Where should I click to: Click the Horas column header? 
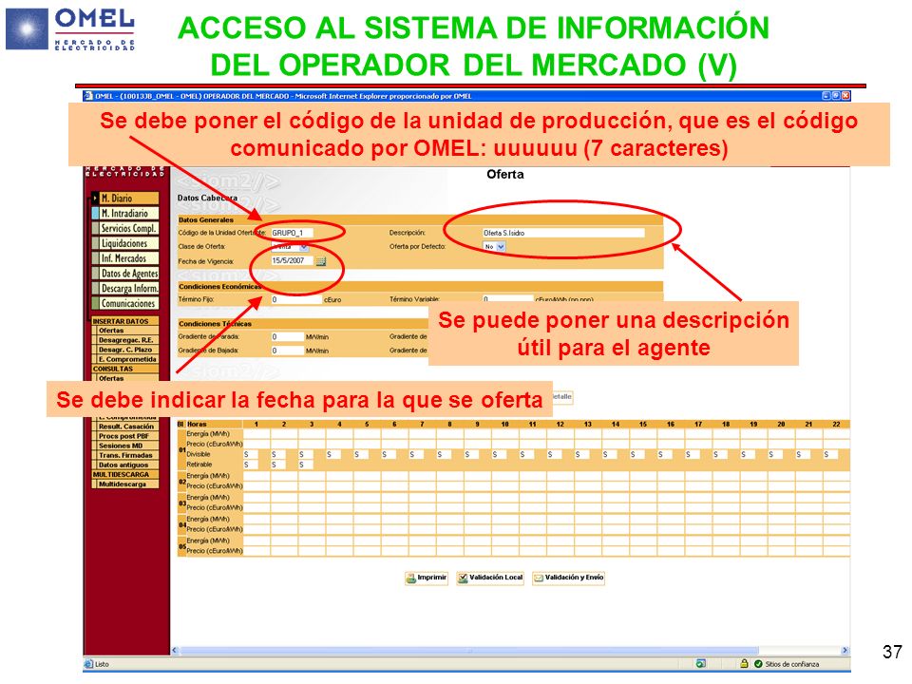click(197, 424)
